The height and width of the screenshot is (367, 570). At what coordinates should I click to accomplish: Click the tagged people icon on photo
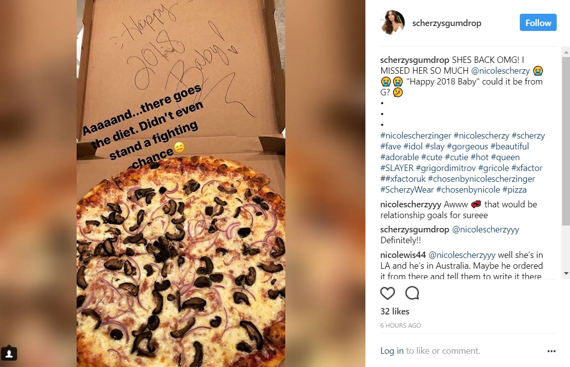tap(9, 353)
